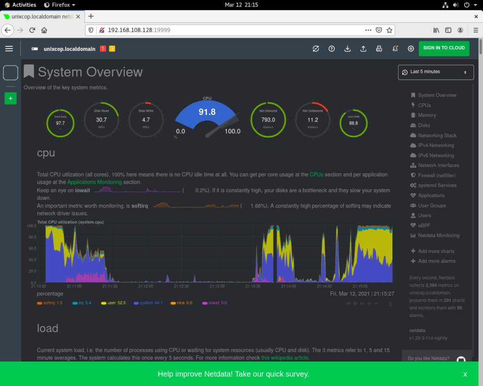Screen dimensions: 483x386
Task: Open the Netdata hamburger sidebar menu
Action: 9,49
